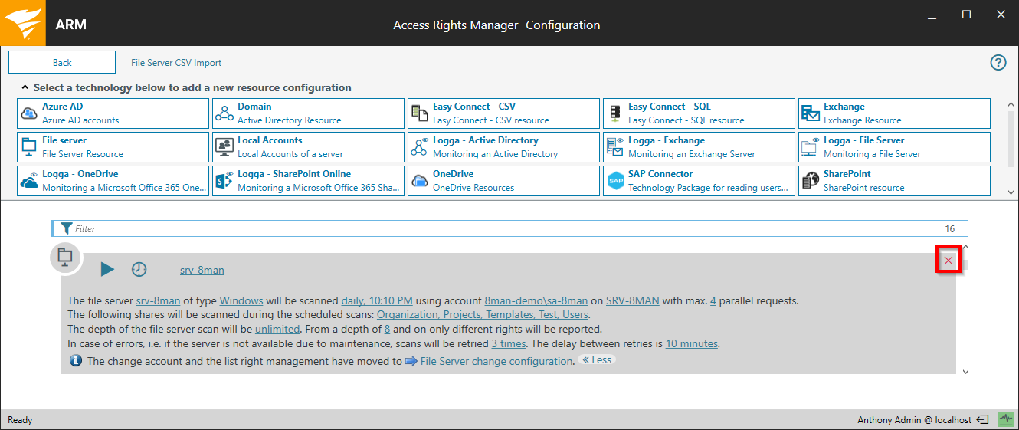
Task: Open File Server change configuration link
Action: (x=496, y=361)
